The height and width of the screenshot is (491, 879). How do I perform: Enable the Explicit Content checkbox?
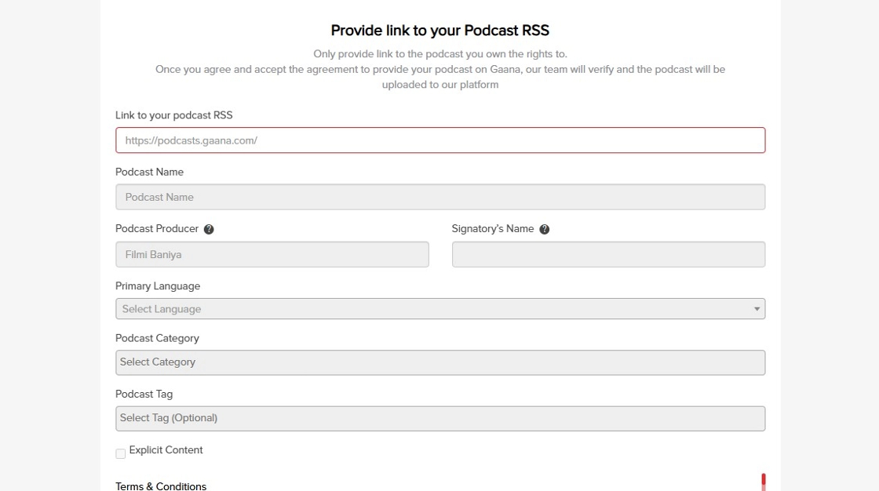(120, 453)
